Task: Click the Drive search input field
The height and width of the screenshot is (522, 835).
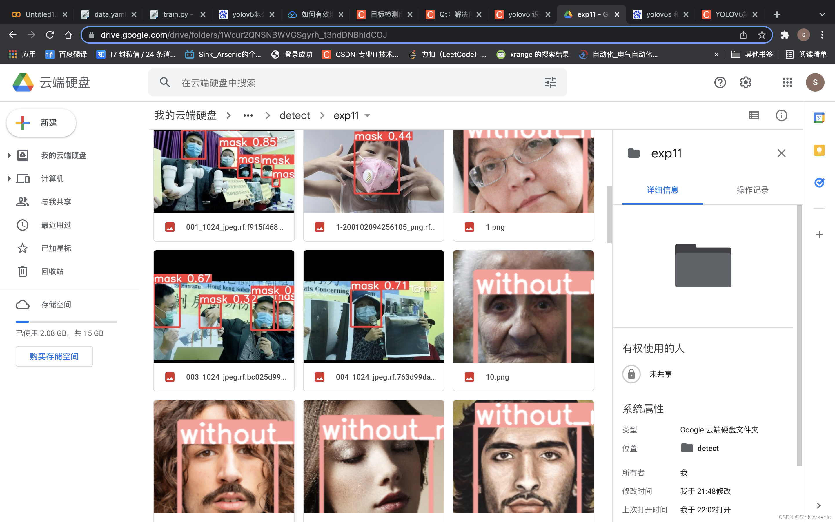Action: coord(359,83)
